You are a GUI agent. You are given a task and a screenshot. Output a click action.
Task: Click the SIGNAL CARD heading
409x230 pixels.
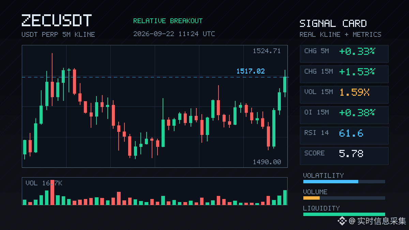point(333,24)
